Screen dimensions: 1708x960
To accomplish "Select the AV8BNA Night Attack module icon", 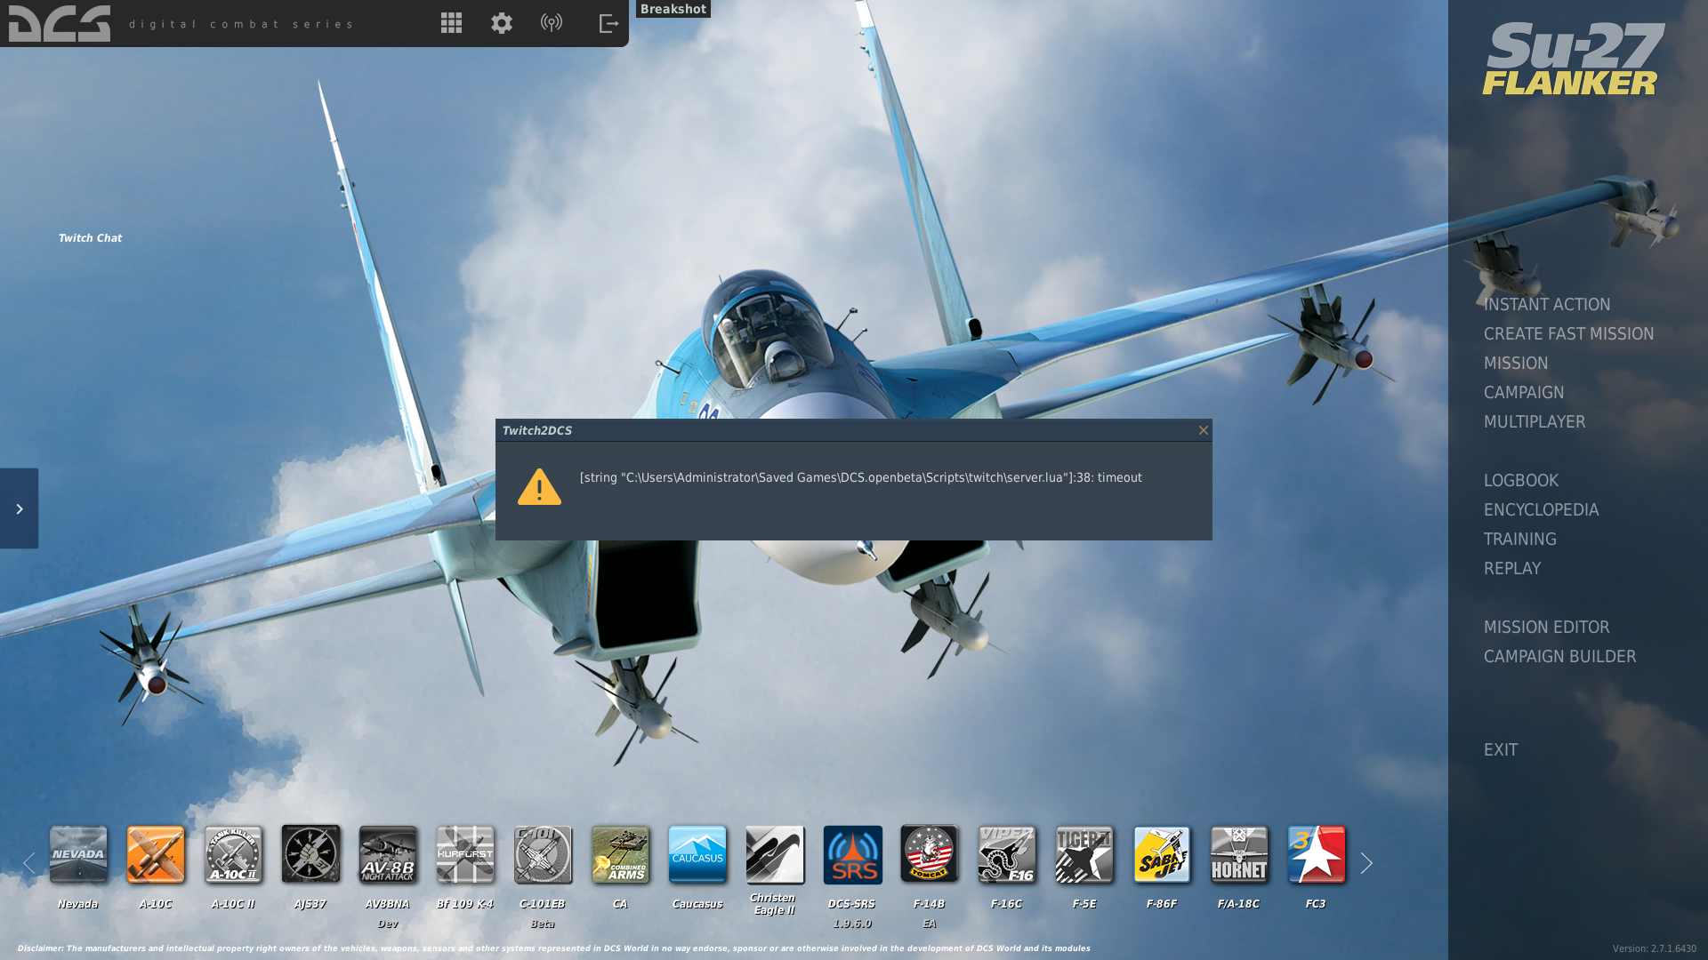I will pos(388,854).
